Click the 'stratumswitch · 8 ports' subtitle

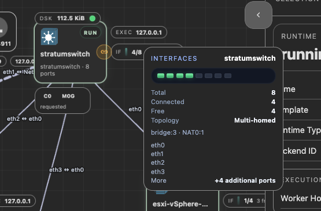65,70
